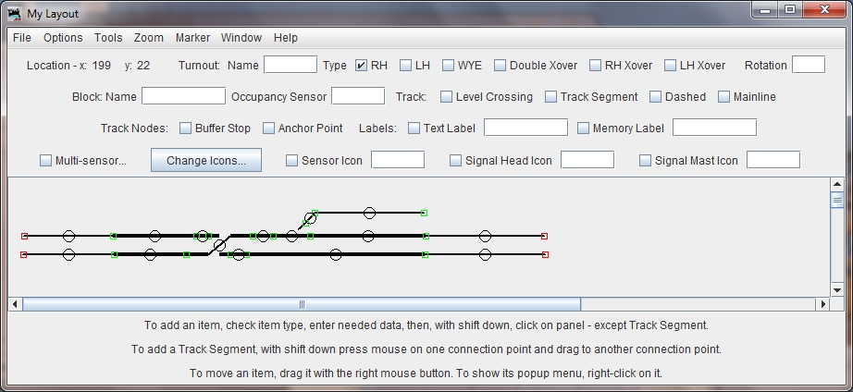Open the Zoom menu
This screenshot has width=853, height=392.
click(148, 38)
